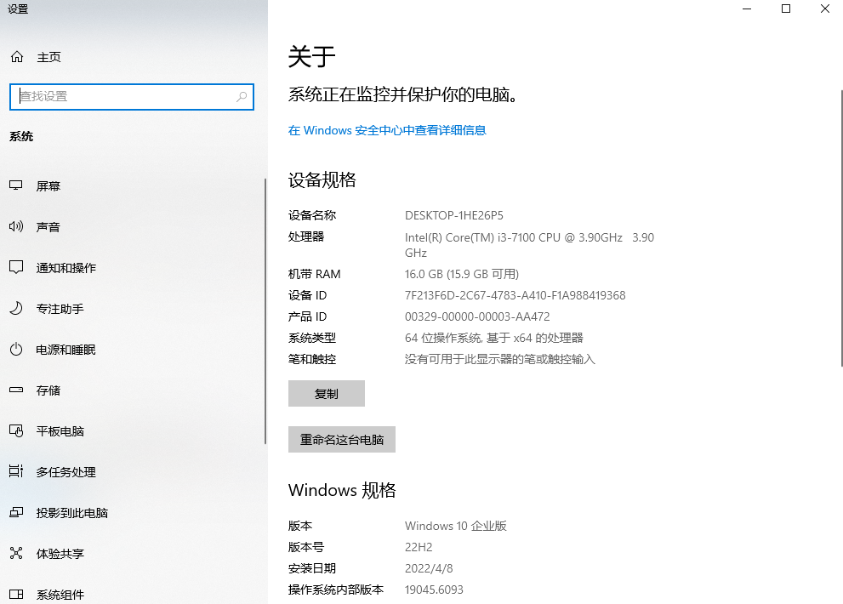Click OS build 19045.6093

click(x=434, y=590)
